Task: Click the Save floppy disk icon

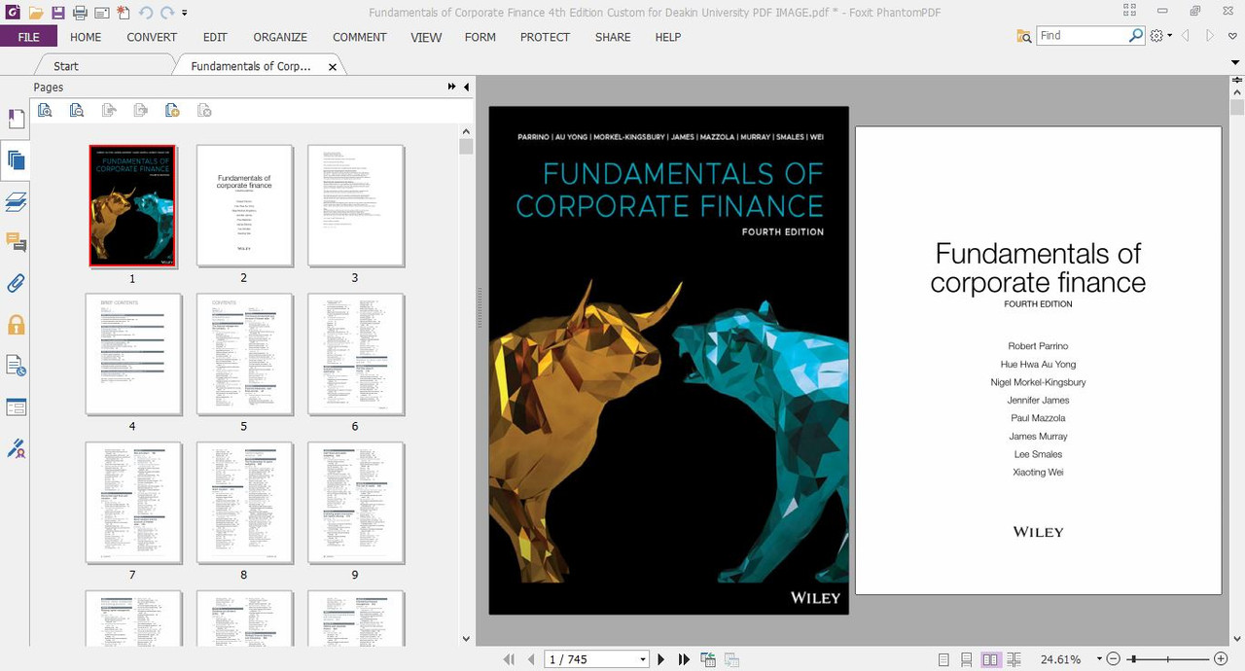Action: [x=58, y=13]
